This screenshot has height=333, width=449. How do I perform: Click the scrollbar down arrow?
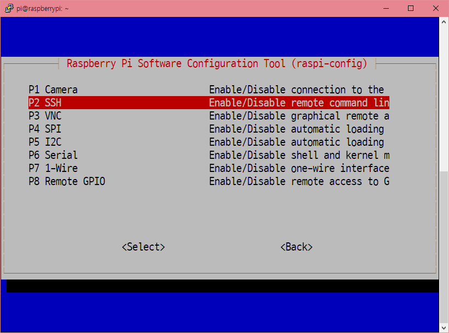coord(444,328)
